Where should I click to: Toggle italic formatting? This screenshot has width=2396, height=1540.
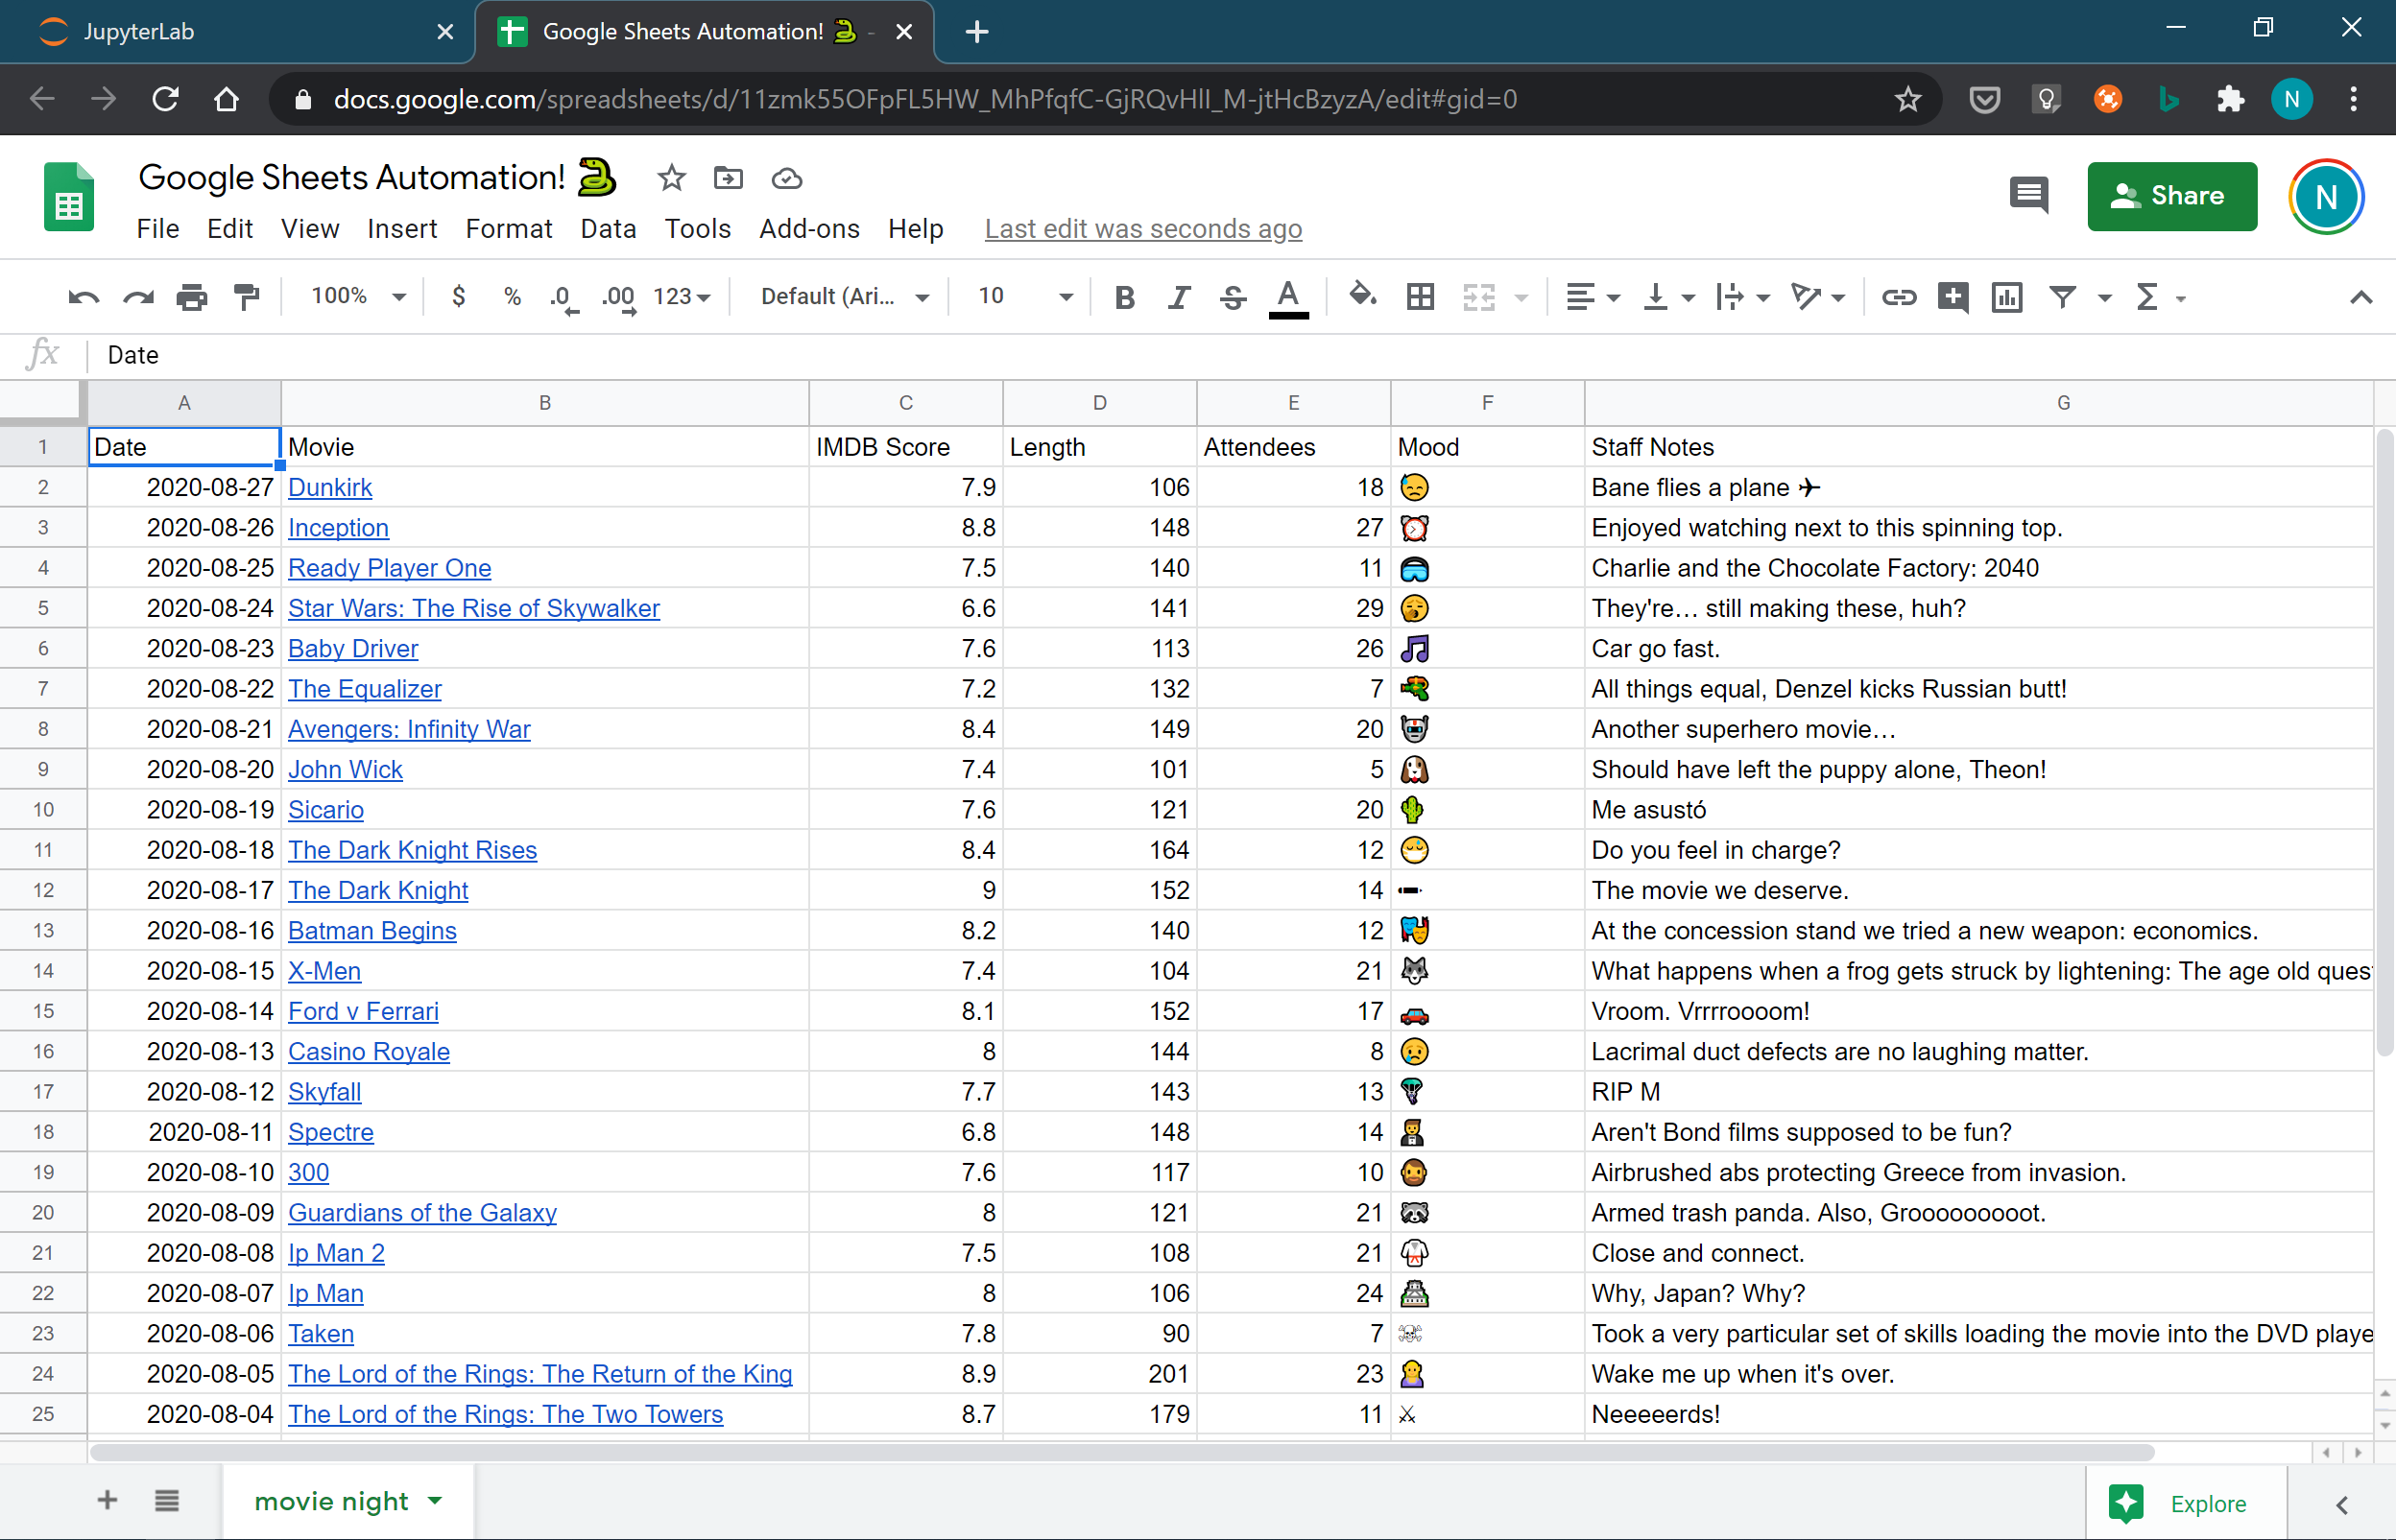coord(1179,297)
